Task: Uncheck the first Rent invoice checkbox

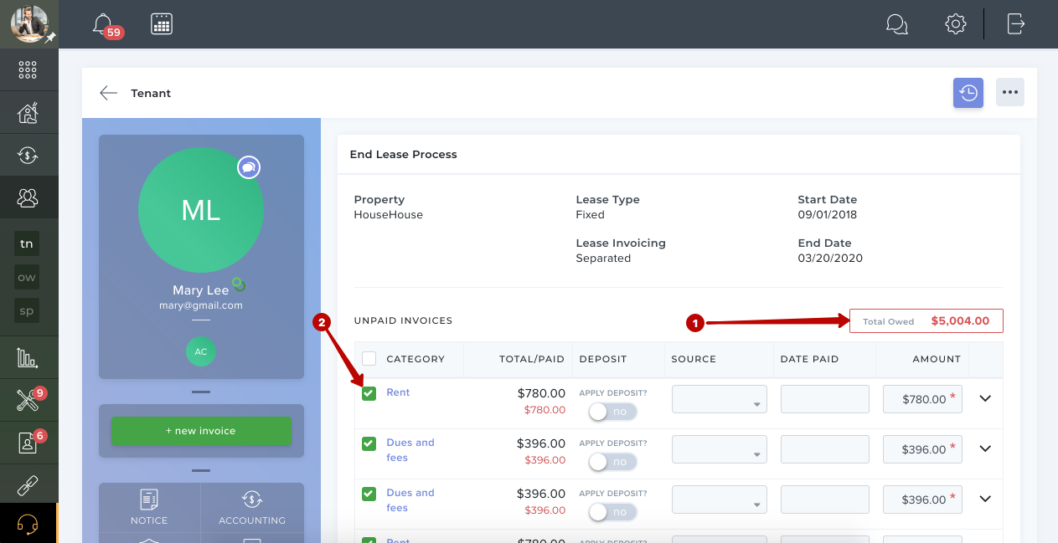Action: 369,393
